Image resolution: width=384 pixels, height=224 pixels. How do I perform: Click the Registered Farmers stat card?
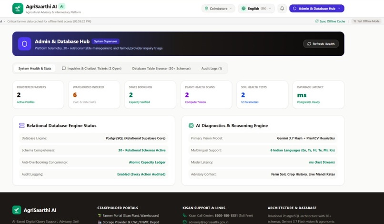point(38,94)
